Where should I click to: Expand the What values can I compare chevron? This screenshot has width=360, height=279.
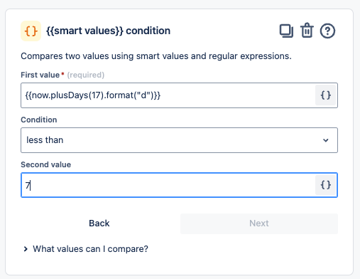[26, 249]
